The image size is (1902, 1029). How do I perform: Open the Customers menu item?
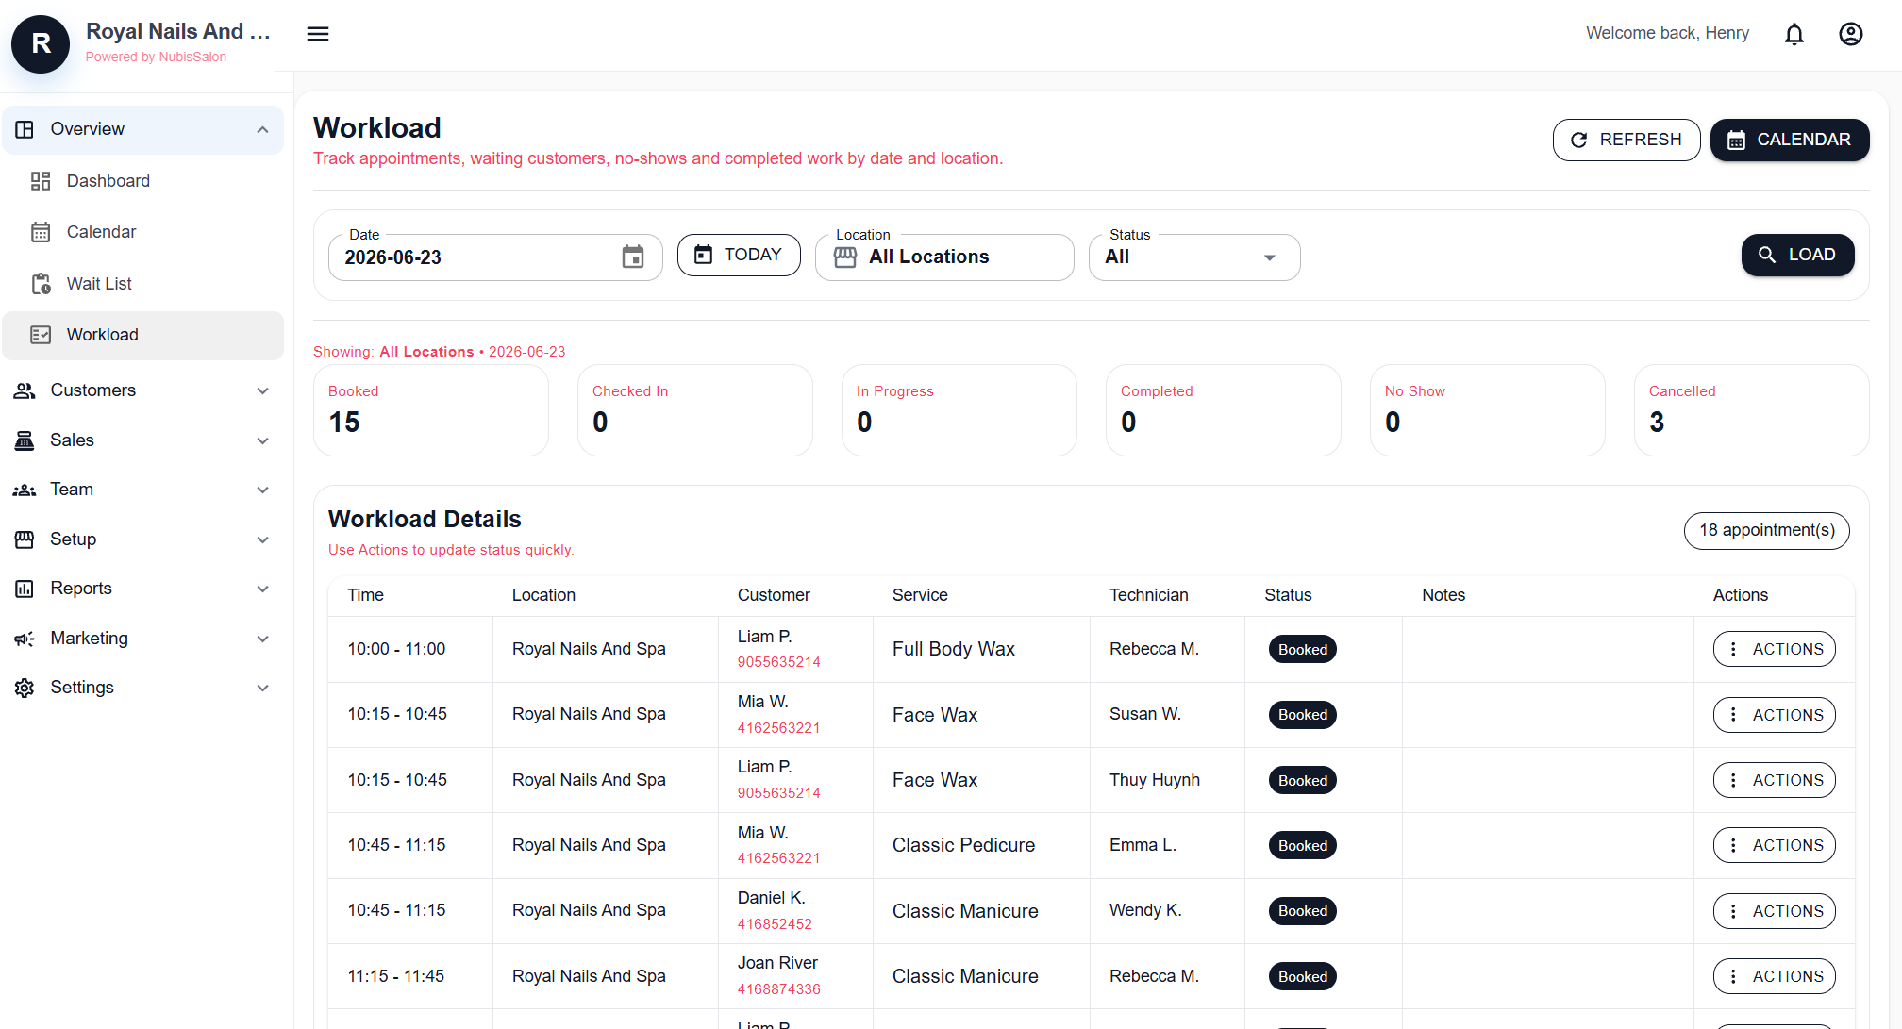143,390
